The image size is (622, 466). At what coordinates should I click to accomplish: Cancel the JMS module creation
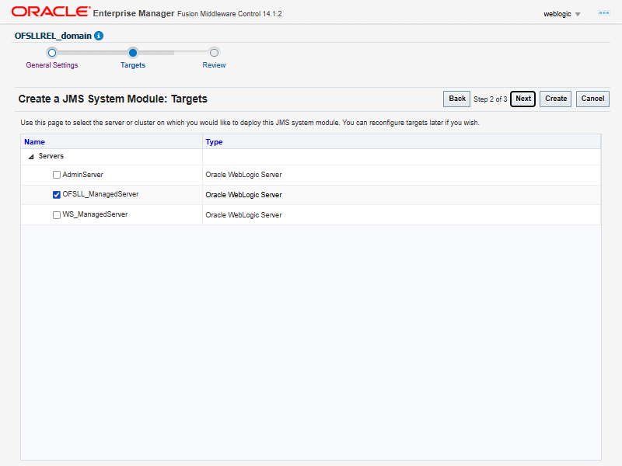pyautogui.click(x=592, y=99)
